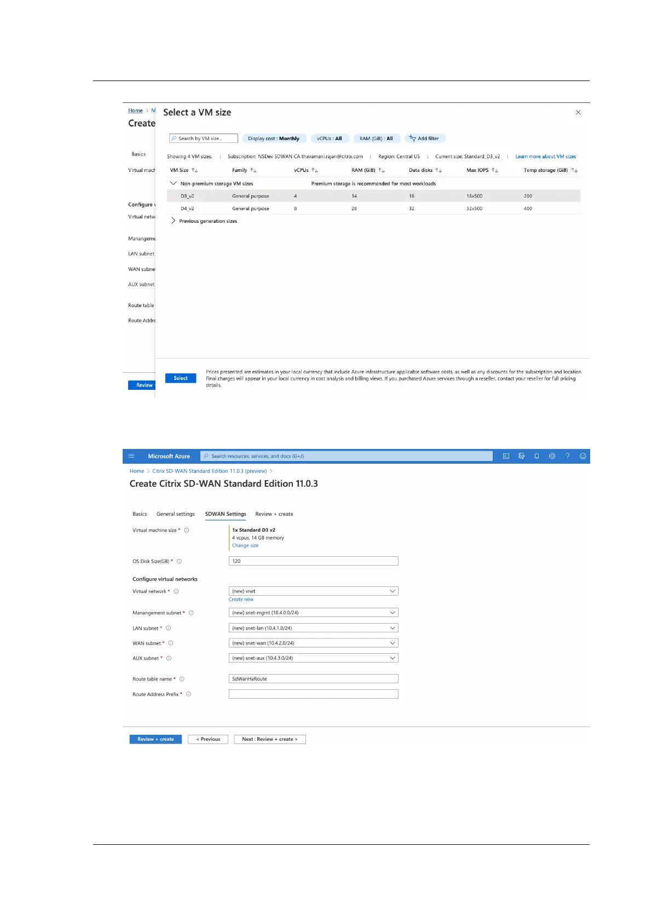The image size is (652, 922).
Task: Click the Route Address Prefix field
Action: click(313, 694)
